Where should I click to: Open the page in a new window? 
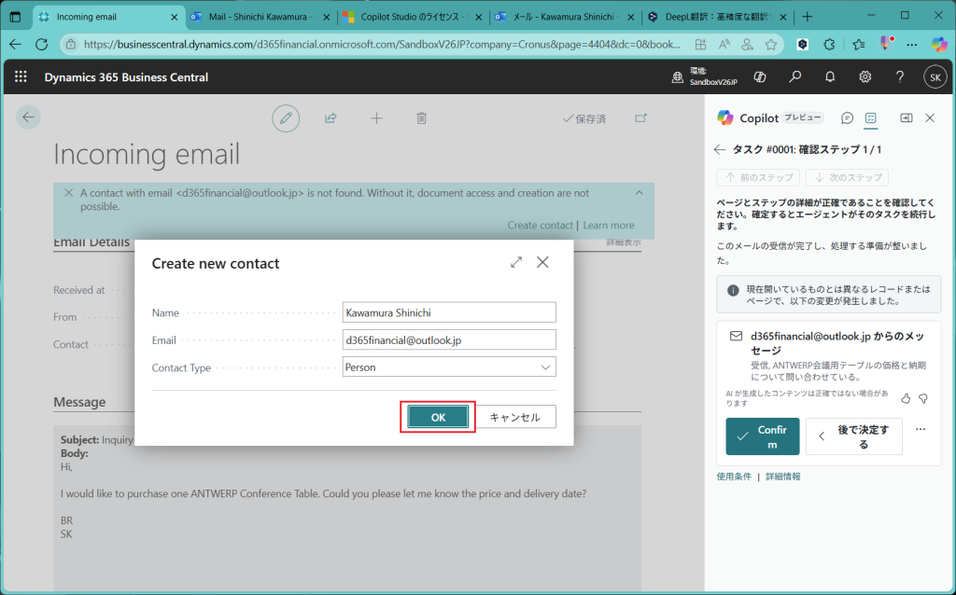[x=640, y=118]
